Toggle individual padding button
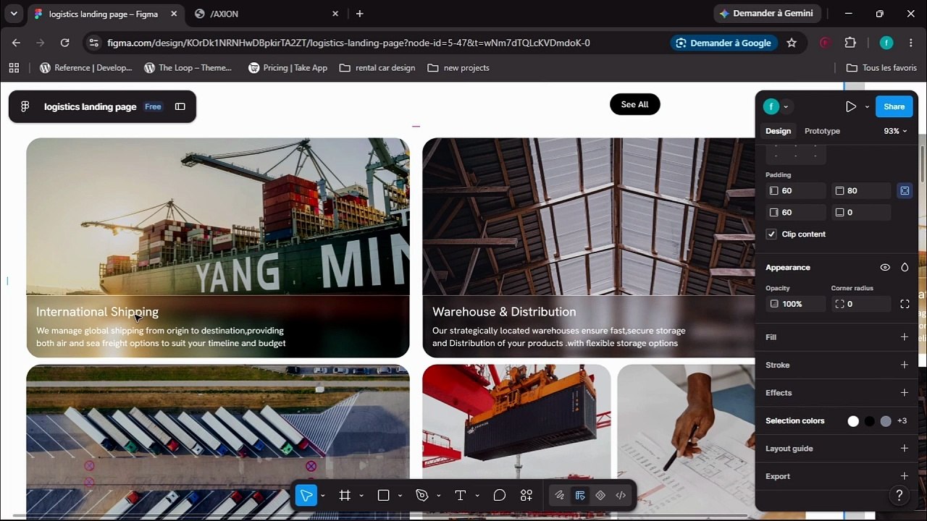The width and height of the screenshot is (927, 521). point(905,191)
